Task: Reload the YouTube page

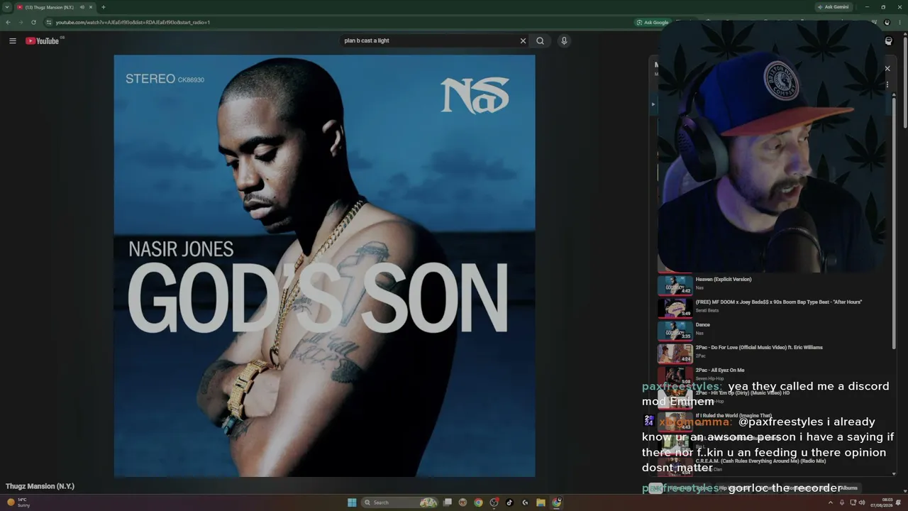Action: pos(33,22)
